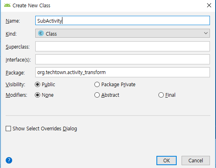The image size is (216, 168).
Task: Select the None modifier option
Action: (37, 95)
